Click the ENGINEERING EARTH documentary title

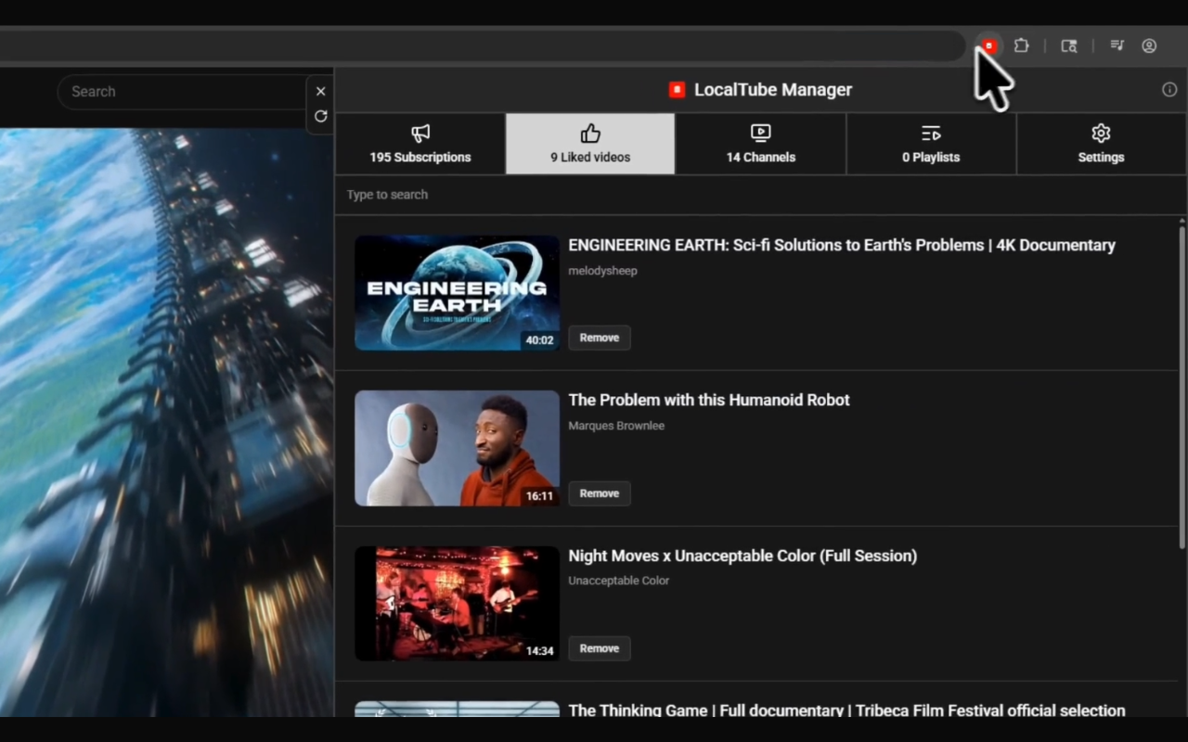pyautogui.click(x=842, y=245)
